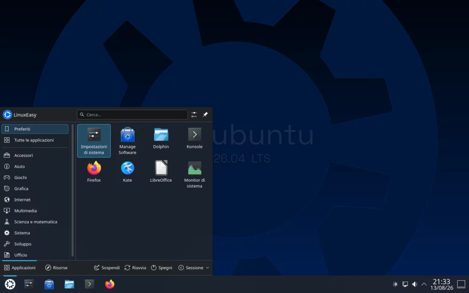Open the Grafica category
Viewport: 469px width, 293px height.
35,188
